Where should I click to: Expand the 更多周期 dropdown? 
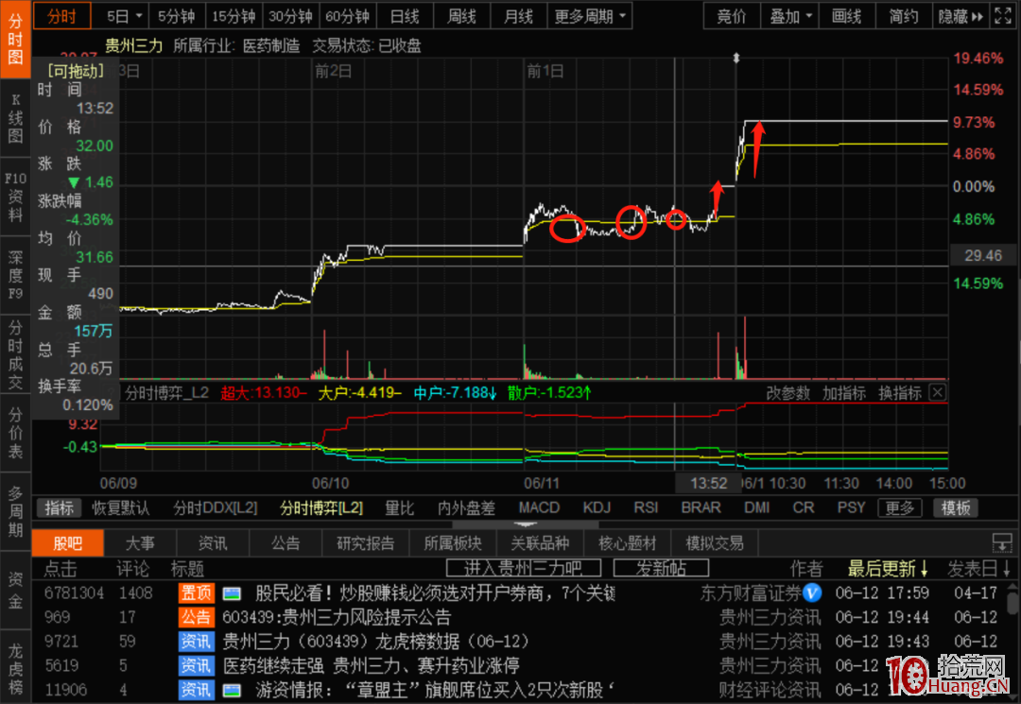[589, 16]
